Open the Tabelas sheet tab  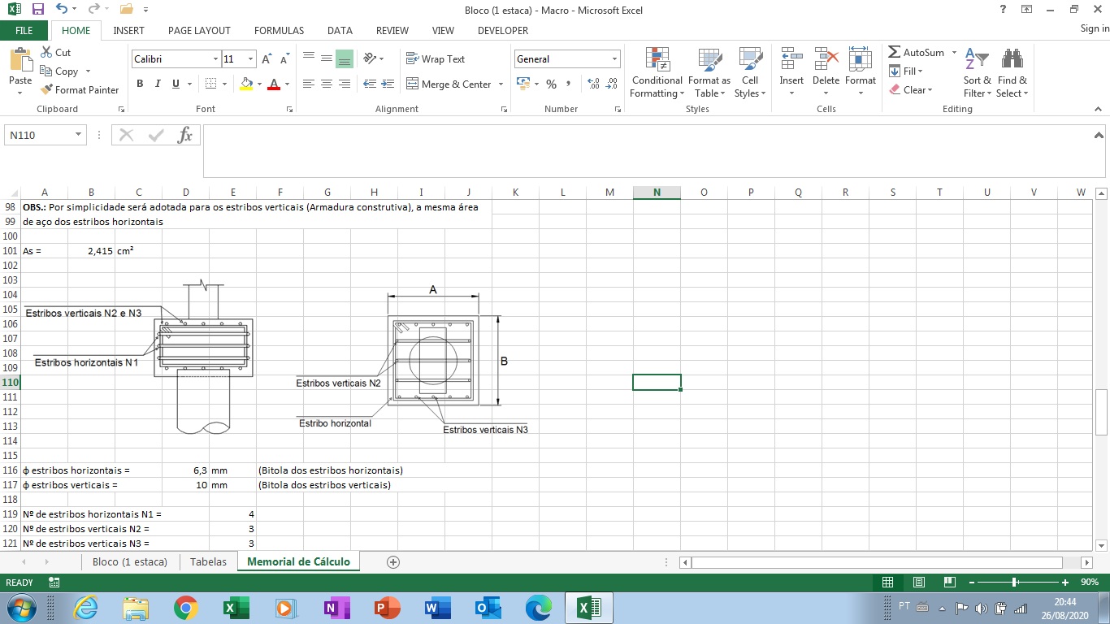click(209, 561)
